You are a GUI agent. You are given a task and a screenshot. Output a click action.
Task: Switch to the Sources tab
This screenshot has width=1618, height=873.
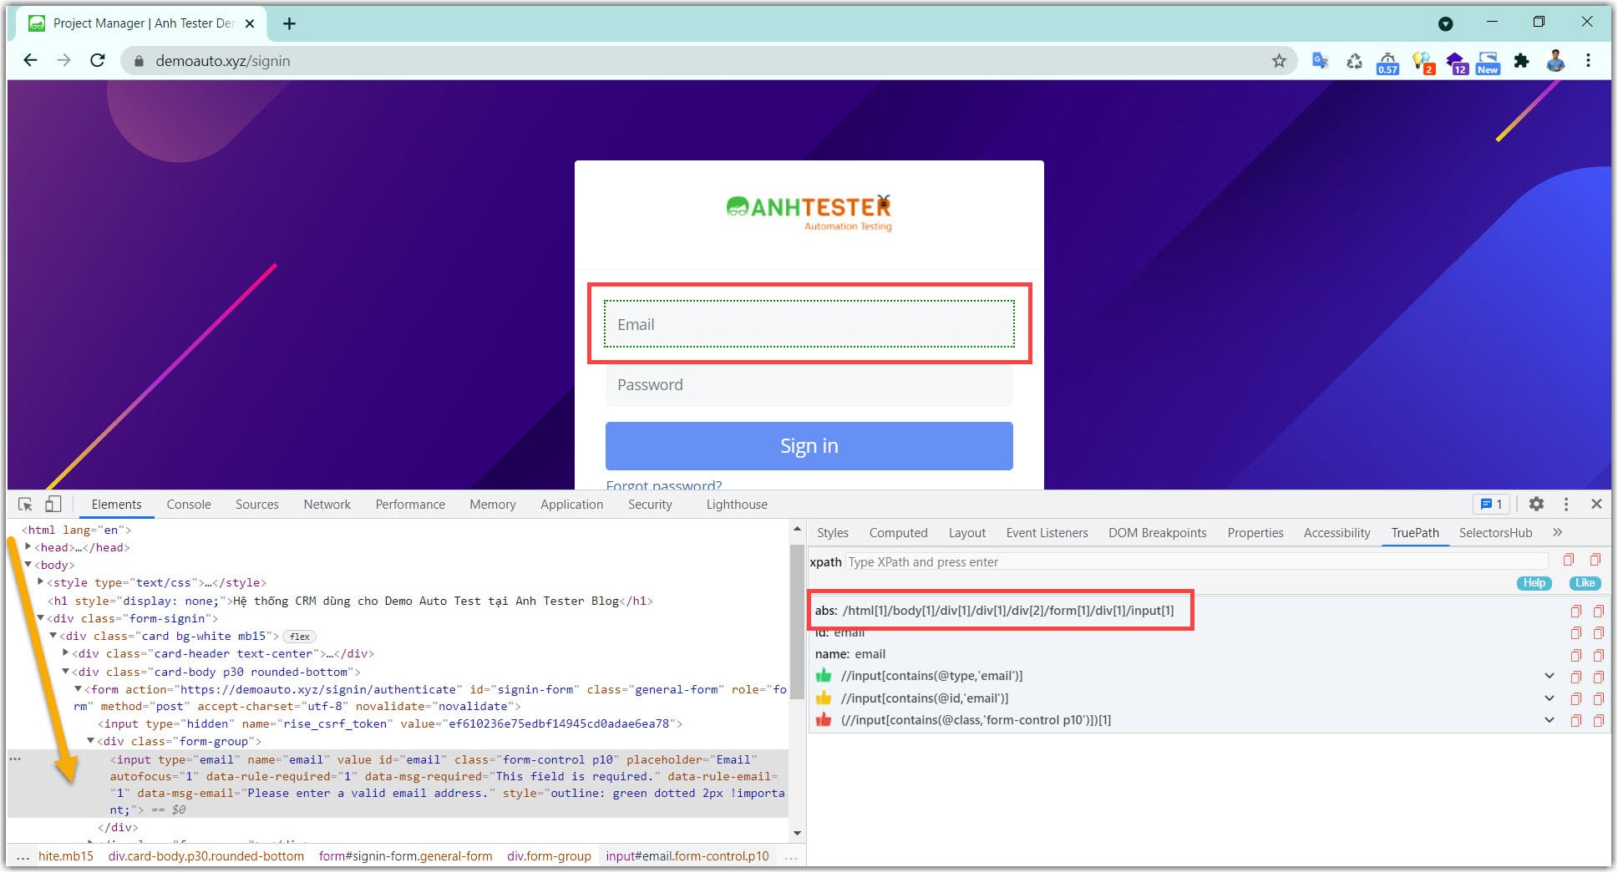click(257, 505)
